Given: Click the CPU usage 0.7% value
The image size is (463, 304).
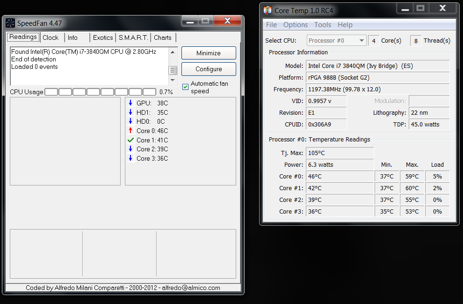Looking at the screenshot, I should tap(166, 92).
